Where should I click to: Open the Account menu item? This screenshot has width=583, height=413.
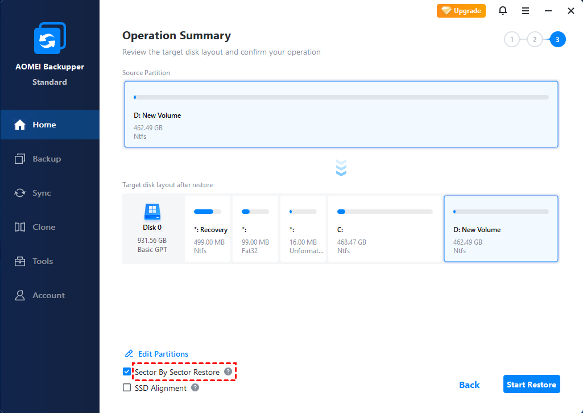(50, 296)
